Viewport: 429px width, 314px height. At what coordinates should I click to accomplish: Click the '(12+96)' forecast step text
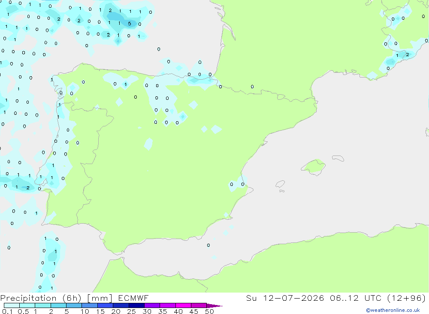coord(407,298)
